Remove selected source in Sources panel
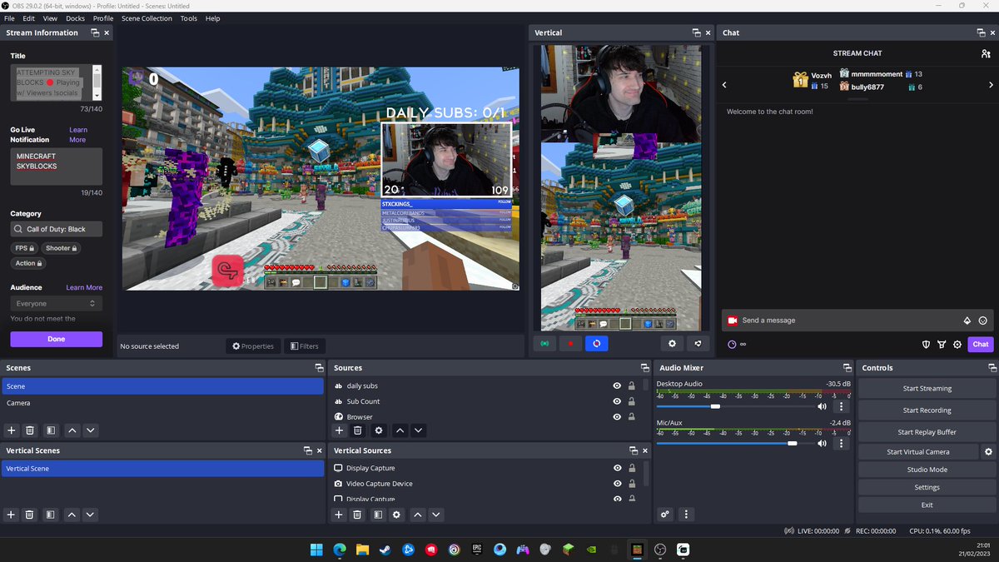This screenshot has height=562, width=999. pyautogui.click(x=358, y=430)
